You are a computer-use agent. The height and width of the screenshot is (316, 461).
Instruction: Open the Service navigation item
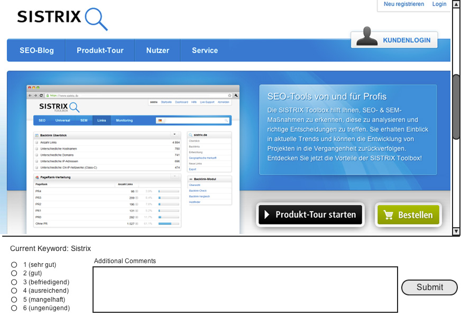pyautogui.click(x=205, y=51)
